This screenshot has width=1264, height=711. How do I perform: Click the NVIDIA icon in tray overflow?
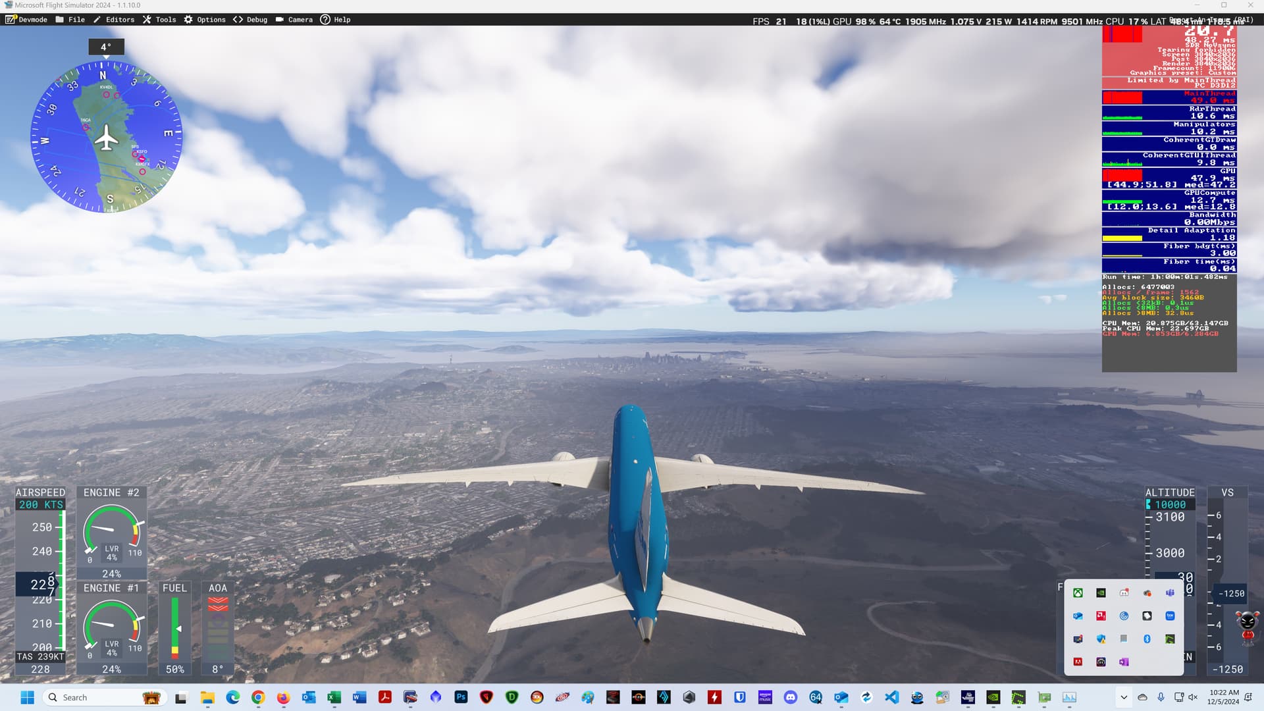click(1101, 593)
